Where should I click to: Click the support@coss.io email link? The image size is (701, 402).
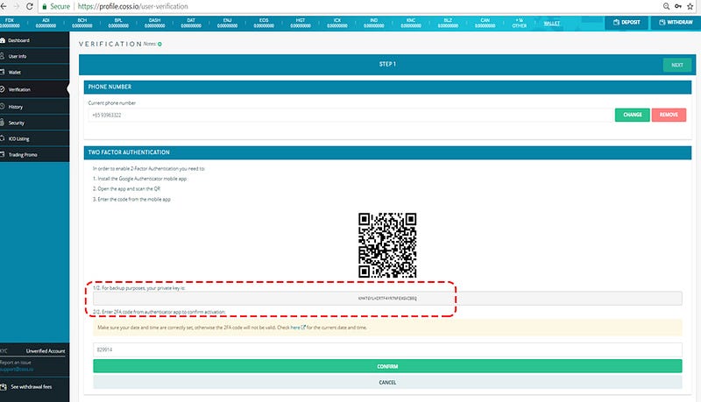[17, 370]
